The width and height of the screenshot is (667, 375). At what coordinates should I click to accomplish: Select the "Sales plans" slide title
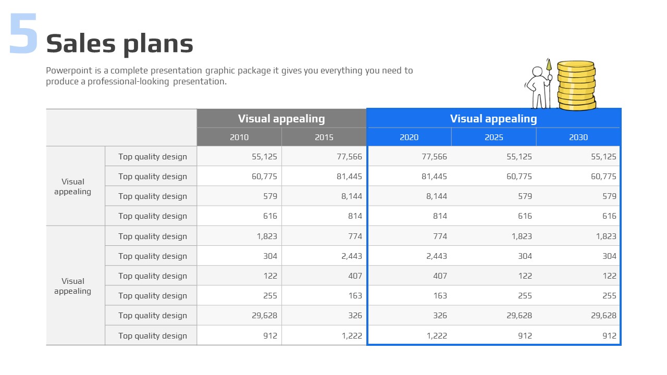(x=119, y=44)
